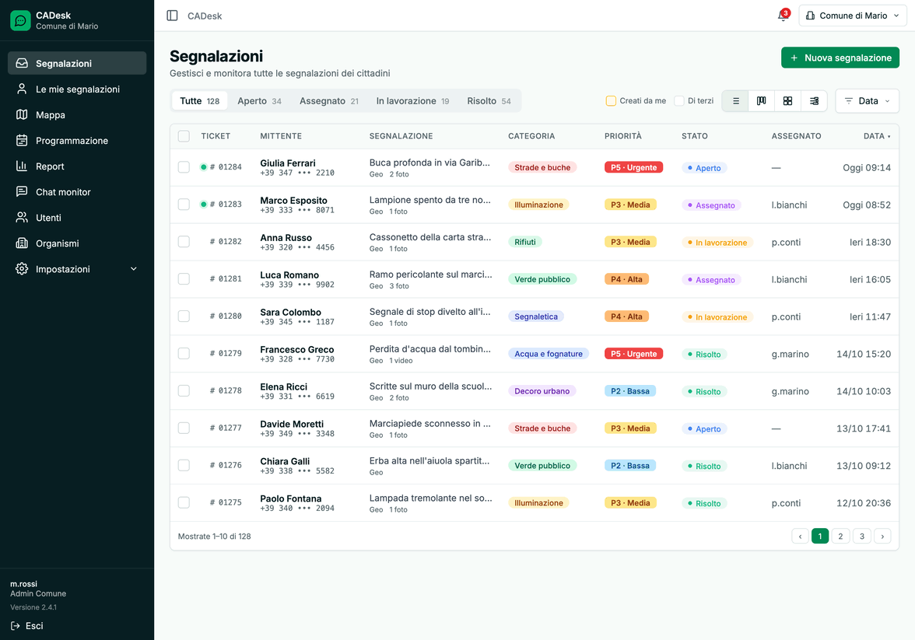The image size is (915, 640).
Task: Open notifications bell with 3 badge
Action: click(x=783, y=16)
